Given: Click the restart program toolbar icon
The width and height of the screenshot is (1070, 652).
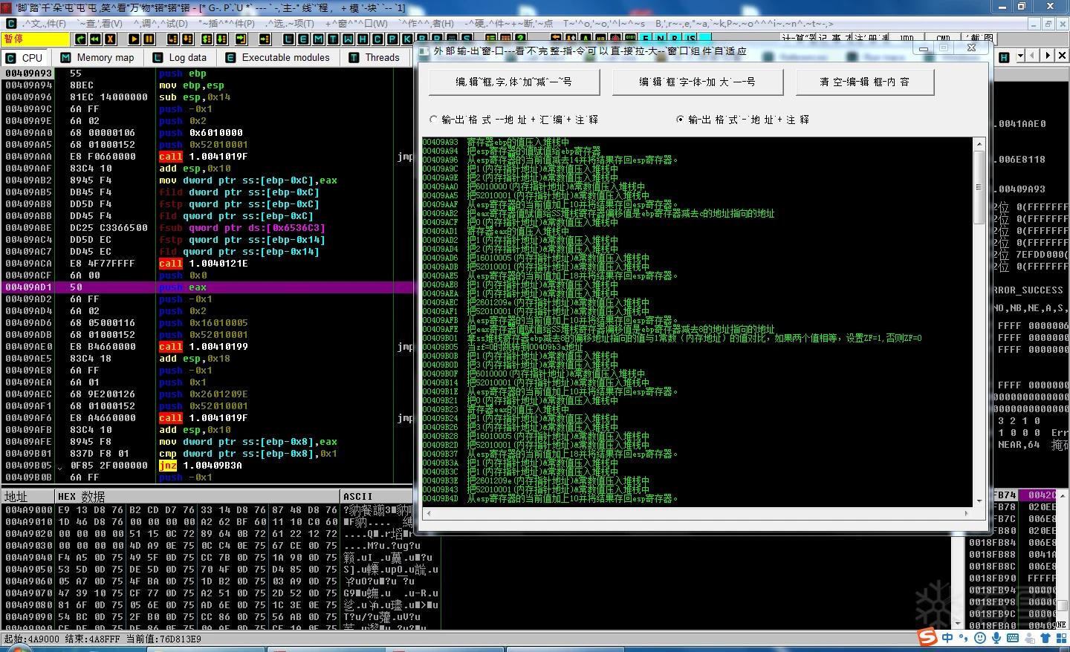Looking at the screenshot, I should click(x=80, y=39).
